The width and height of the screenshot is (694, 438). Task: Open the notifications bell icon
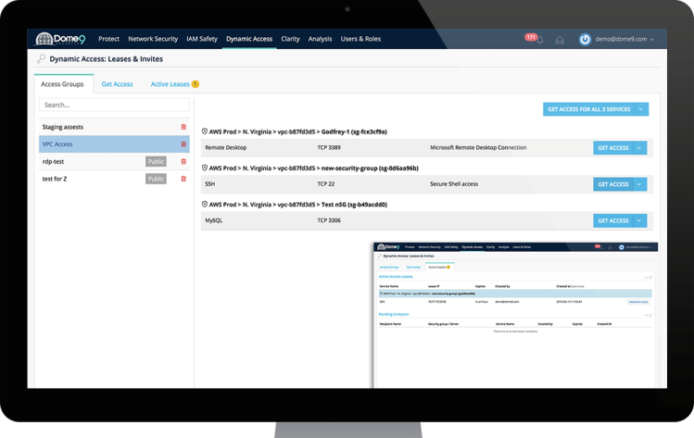(x=539, y=40)
